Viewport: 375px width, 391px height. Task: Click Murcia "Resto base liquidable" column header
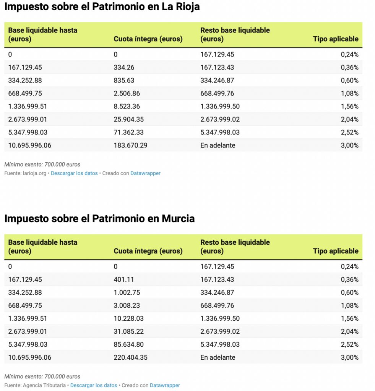[x=235, y=247]
